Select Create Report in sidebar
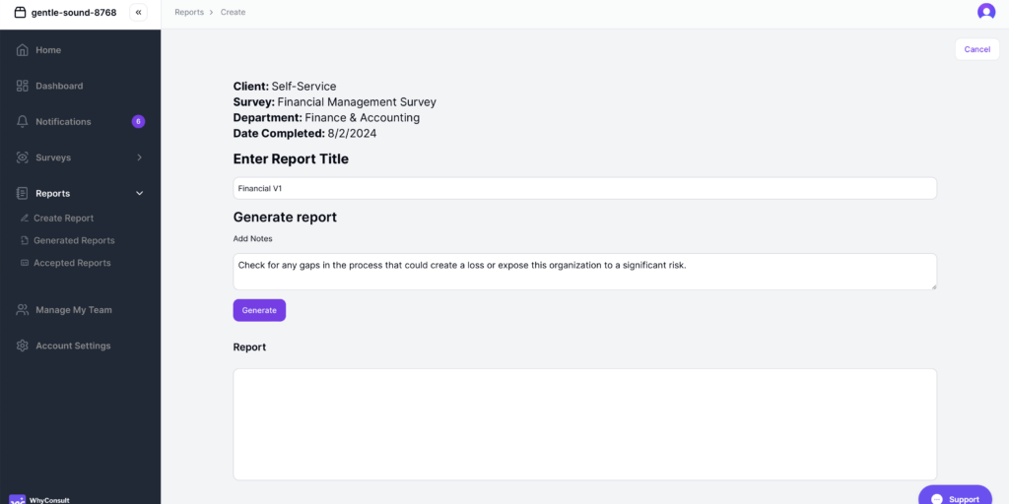This screenshot has height=504, width=1009. point(63,219)
